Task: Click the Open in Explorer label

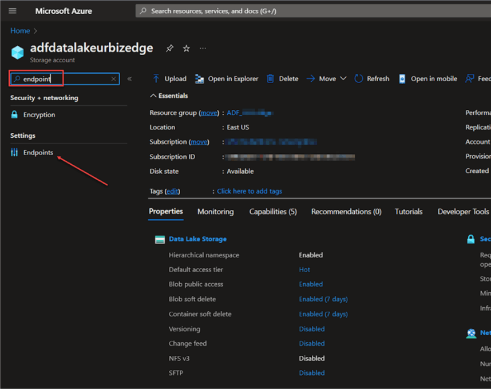Action: (x=233, y=79)
